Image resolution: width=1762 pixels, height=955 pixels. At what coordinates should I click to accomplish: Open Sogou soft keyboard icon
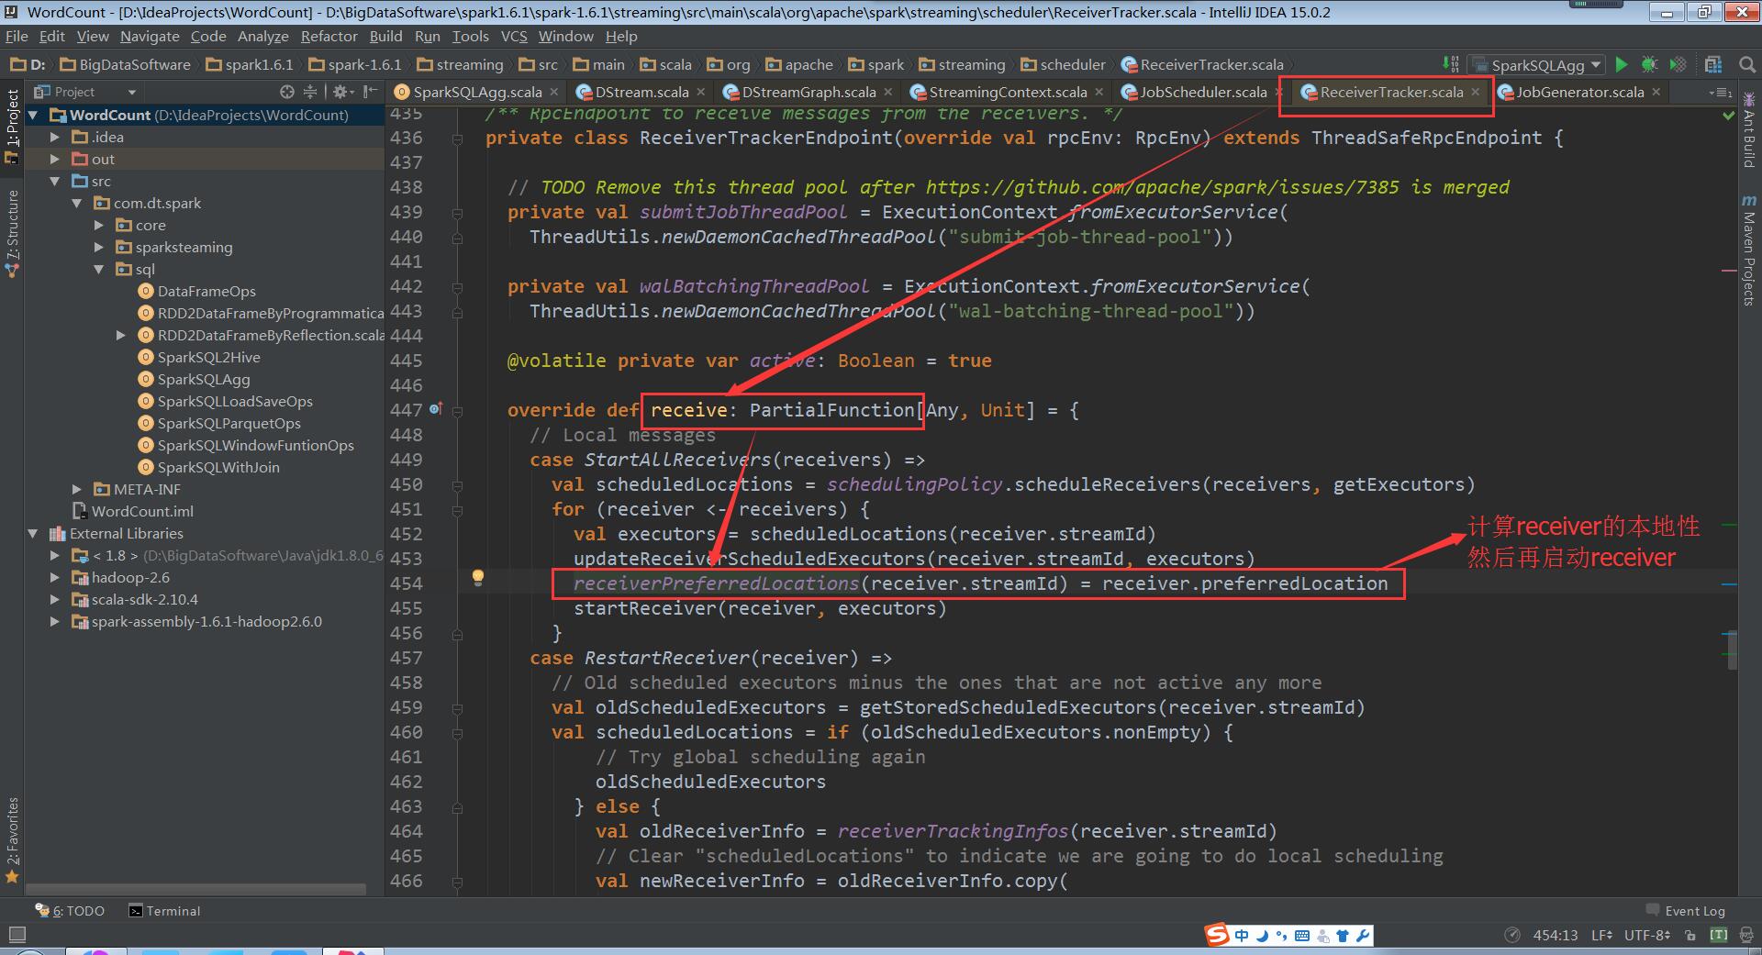(1302, 936)
